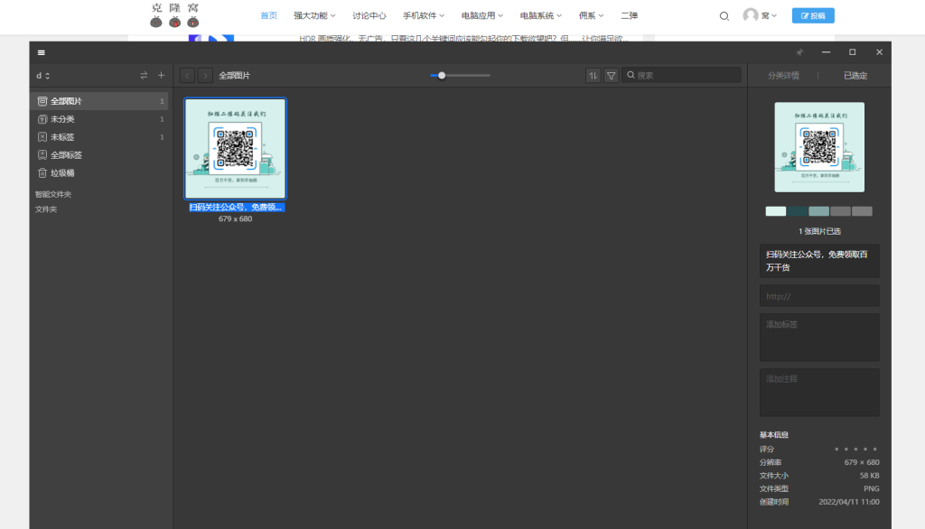Pick the last gray color swatch

(862, 211)
